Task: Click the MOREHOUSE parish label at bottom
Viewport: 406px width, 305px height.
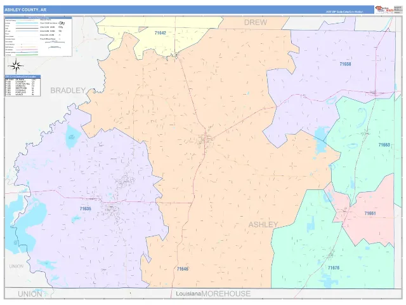Action: click(226, 294)
